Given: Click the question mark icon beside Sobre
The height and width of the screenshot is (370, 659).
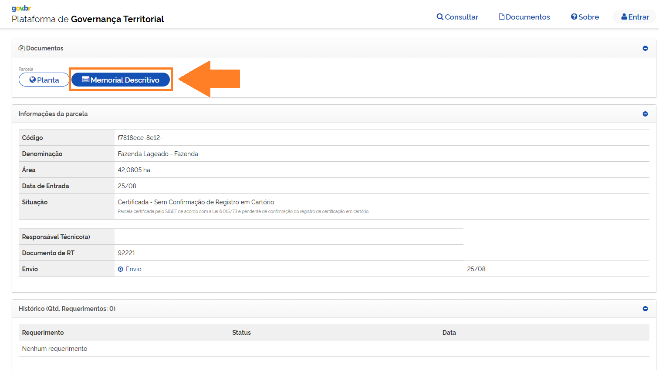Looking at the screenshot, I should [574, 17].
